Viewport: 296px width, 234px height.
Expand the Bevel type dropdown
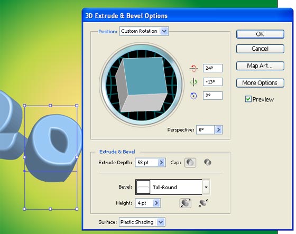tap(206, 187)
